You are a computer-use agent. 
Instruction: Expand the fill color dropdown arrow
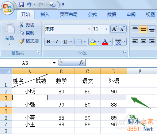[98, 42]
